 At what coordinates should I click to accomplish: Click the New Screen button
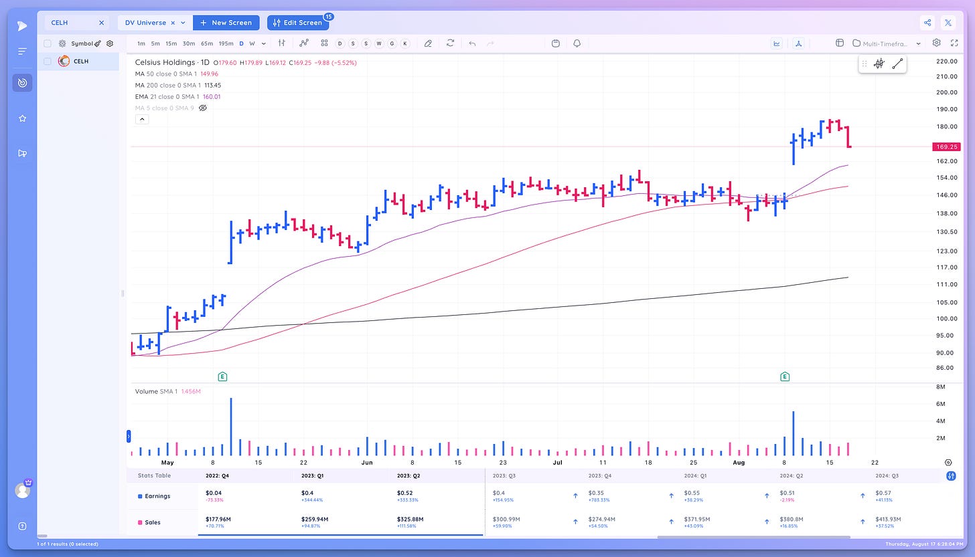(226, 23)
